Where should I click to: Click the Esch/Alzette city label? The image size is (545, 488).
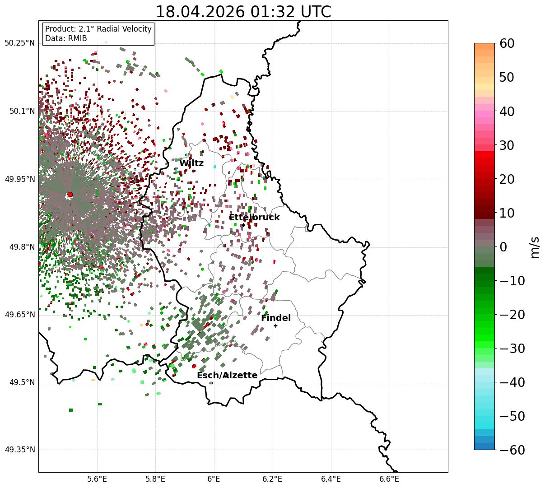pyautogui.click(x=227, y=376)
